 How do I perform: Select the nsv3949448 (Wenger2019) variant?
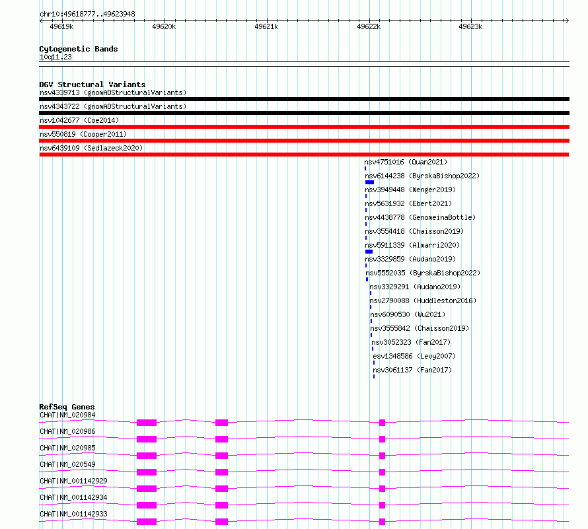(410, 190)
